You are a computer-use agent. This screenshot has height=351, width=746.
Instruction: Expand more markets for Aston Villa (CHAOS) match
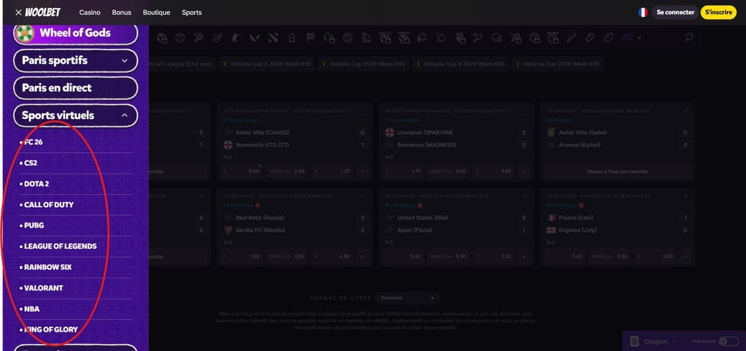tap(362, 171)
